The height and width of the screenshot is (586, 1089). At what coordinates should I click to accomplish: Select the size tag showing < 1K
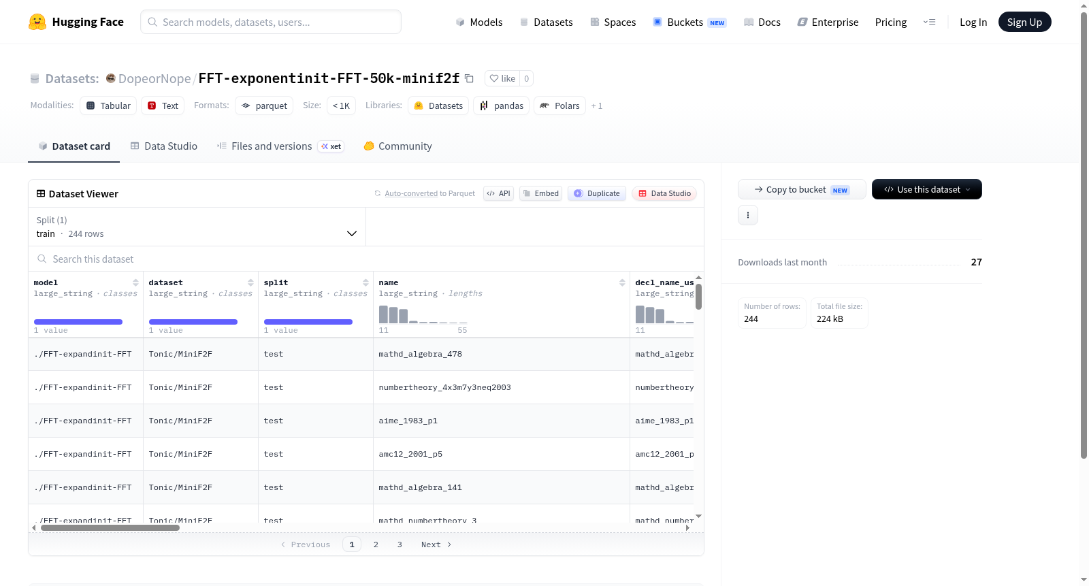[x=341, y=105]
